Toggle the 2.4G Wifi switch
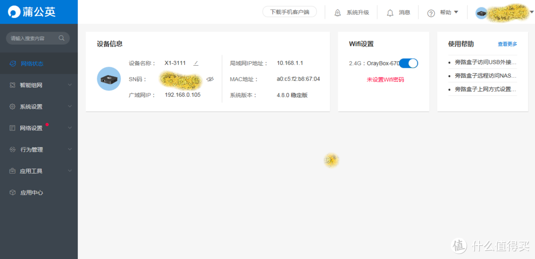This screenshot has height=259, width=535. [408, 63]
